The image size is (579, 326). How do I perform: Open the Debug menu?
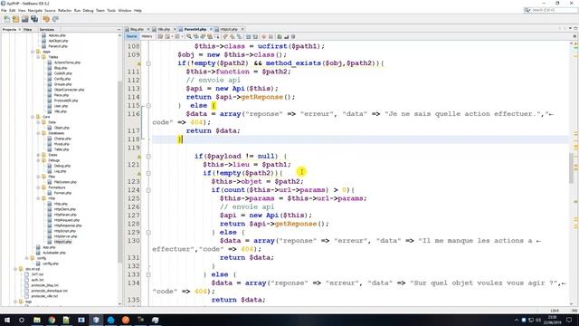[x=88, y=10]
